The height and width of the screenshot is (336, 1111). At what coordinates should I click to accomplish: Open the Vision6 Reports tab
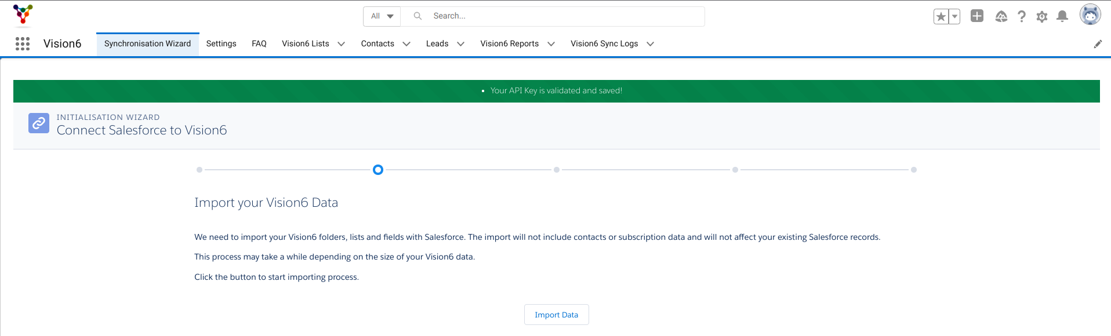[x=510, y=44]
